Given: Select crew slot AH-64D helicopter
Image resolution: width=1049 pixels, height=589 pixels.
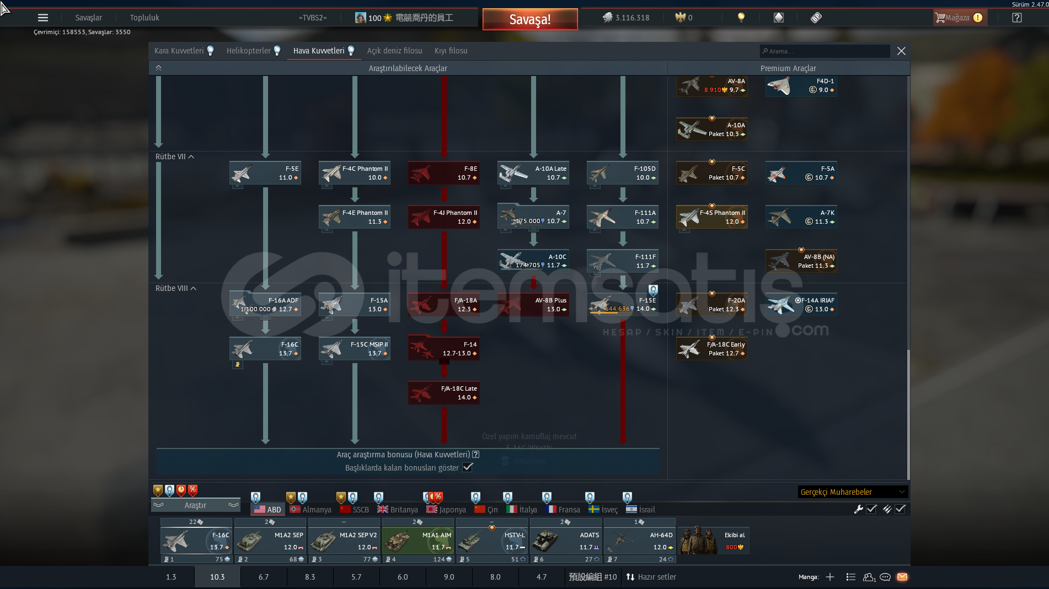Looking at the screenshot, I should (639, 541).
